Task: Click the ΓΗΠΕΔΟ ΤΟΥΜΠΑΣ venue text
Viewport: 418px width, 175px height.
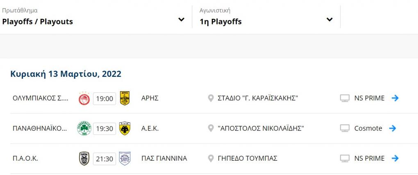Action: click(x=248, y=159)
